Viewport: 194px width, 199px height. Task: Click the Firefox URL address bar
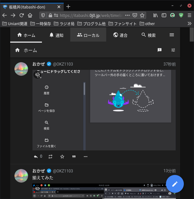(x=91, y=15)
